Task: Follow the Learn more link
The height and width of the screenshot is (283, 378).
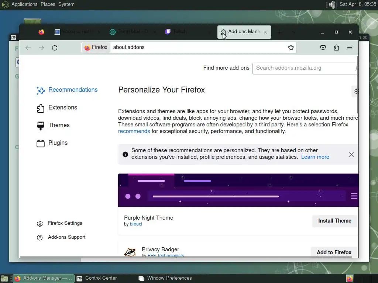Action: pyautogui.click(x=315, y=157)
